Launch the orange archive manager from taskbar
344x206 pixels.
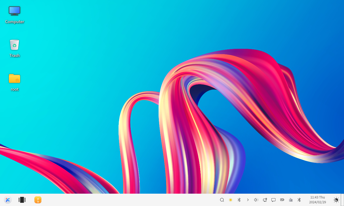click(38, 200)
